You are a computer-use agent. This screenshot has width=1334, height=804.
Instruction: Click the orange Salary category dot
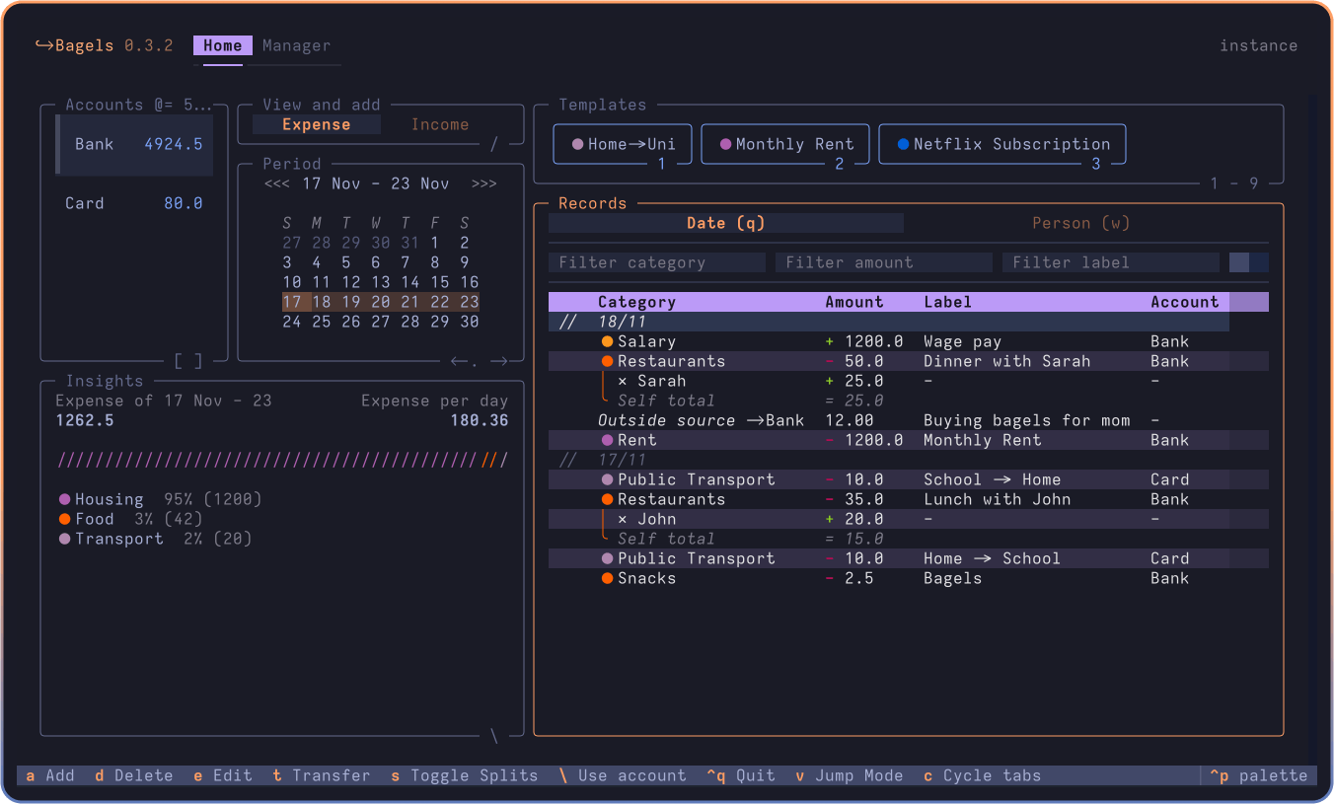[x=608, y=341]
